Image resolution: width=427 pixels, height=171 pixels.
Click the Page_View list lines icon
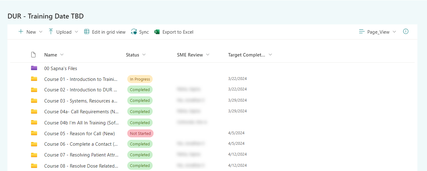pos(362,31)
